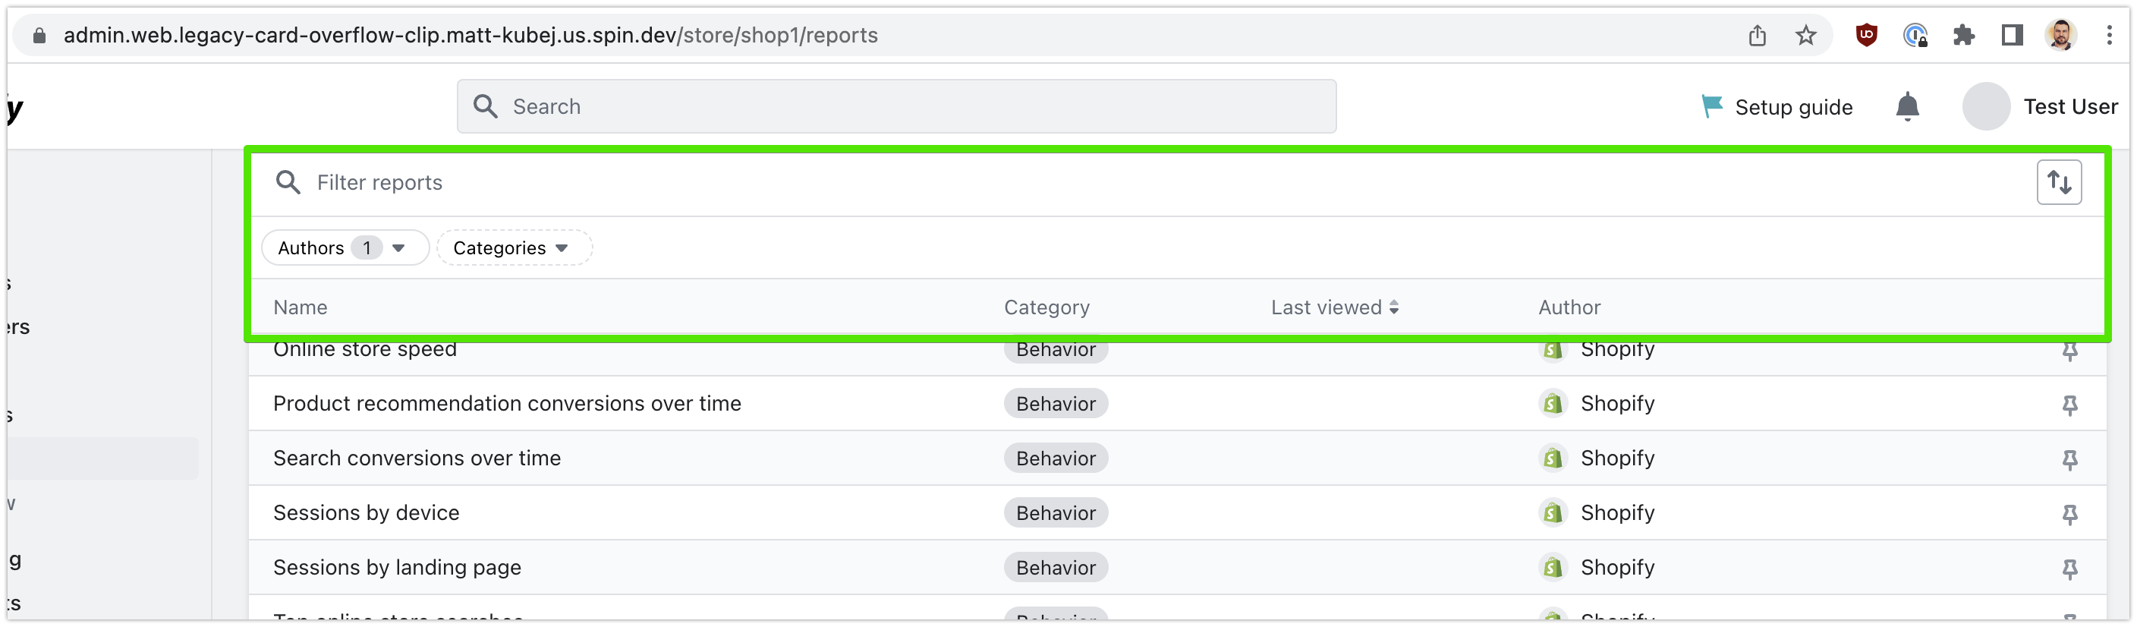The image size is (2137, 627).
Task: Open the notifications bell
Action: coord(1907,107)
